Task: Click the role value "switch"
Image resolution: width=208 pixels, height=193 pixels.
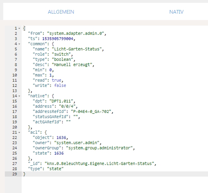Action: 61,54
